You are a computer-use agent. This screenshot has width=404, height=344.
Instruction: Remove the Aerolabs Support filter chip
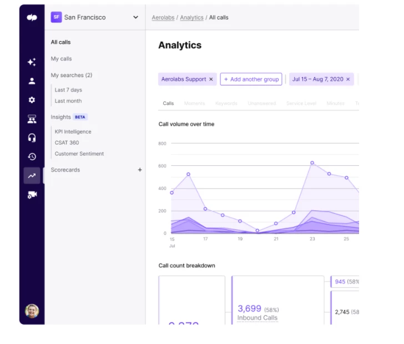click(211, 79)
